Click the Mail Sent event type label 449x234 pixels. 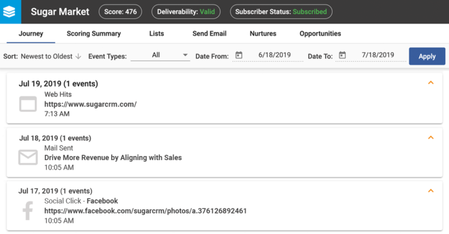(x=58, y=148)
